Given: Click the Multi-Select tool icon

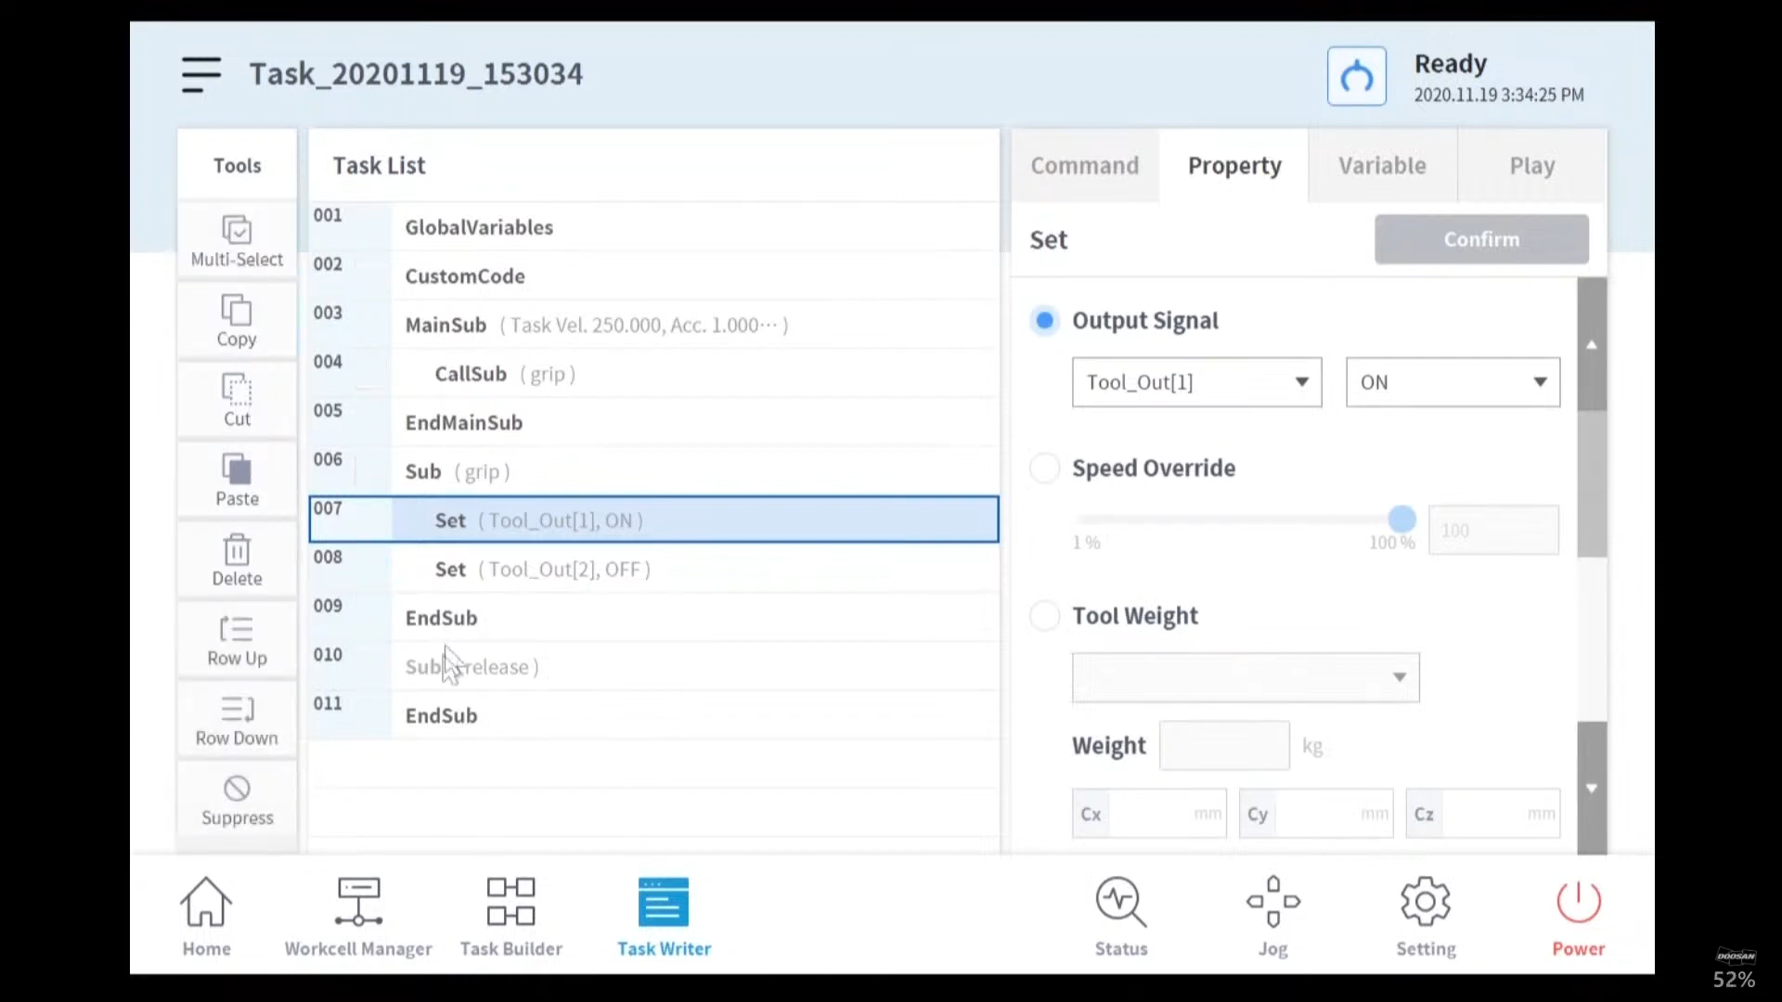Looking at the screenshot, I should pos(237,230).
